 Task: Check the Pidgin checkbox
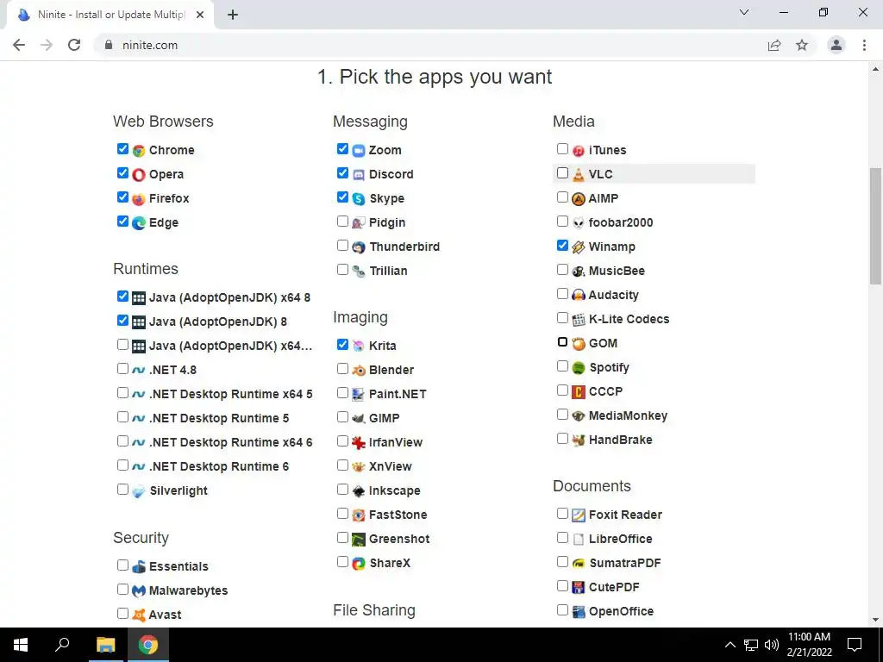tap(342, 222)
